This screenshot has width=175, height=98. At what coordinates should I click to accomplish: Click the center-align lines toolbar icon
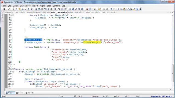(51, 9)
